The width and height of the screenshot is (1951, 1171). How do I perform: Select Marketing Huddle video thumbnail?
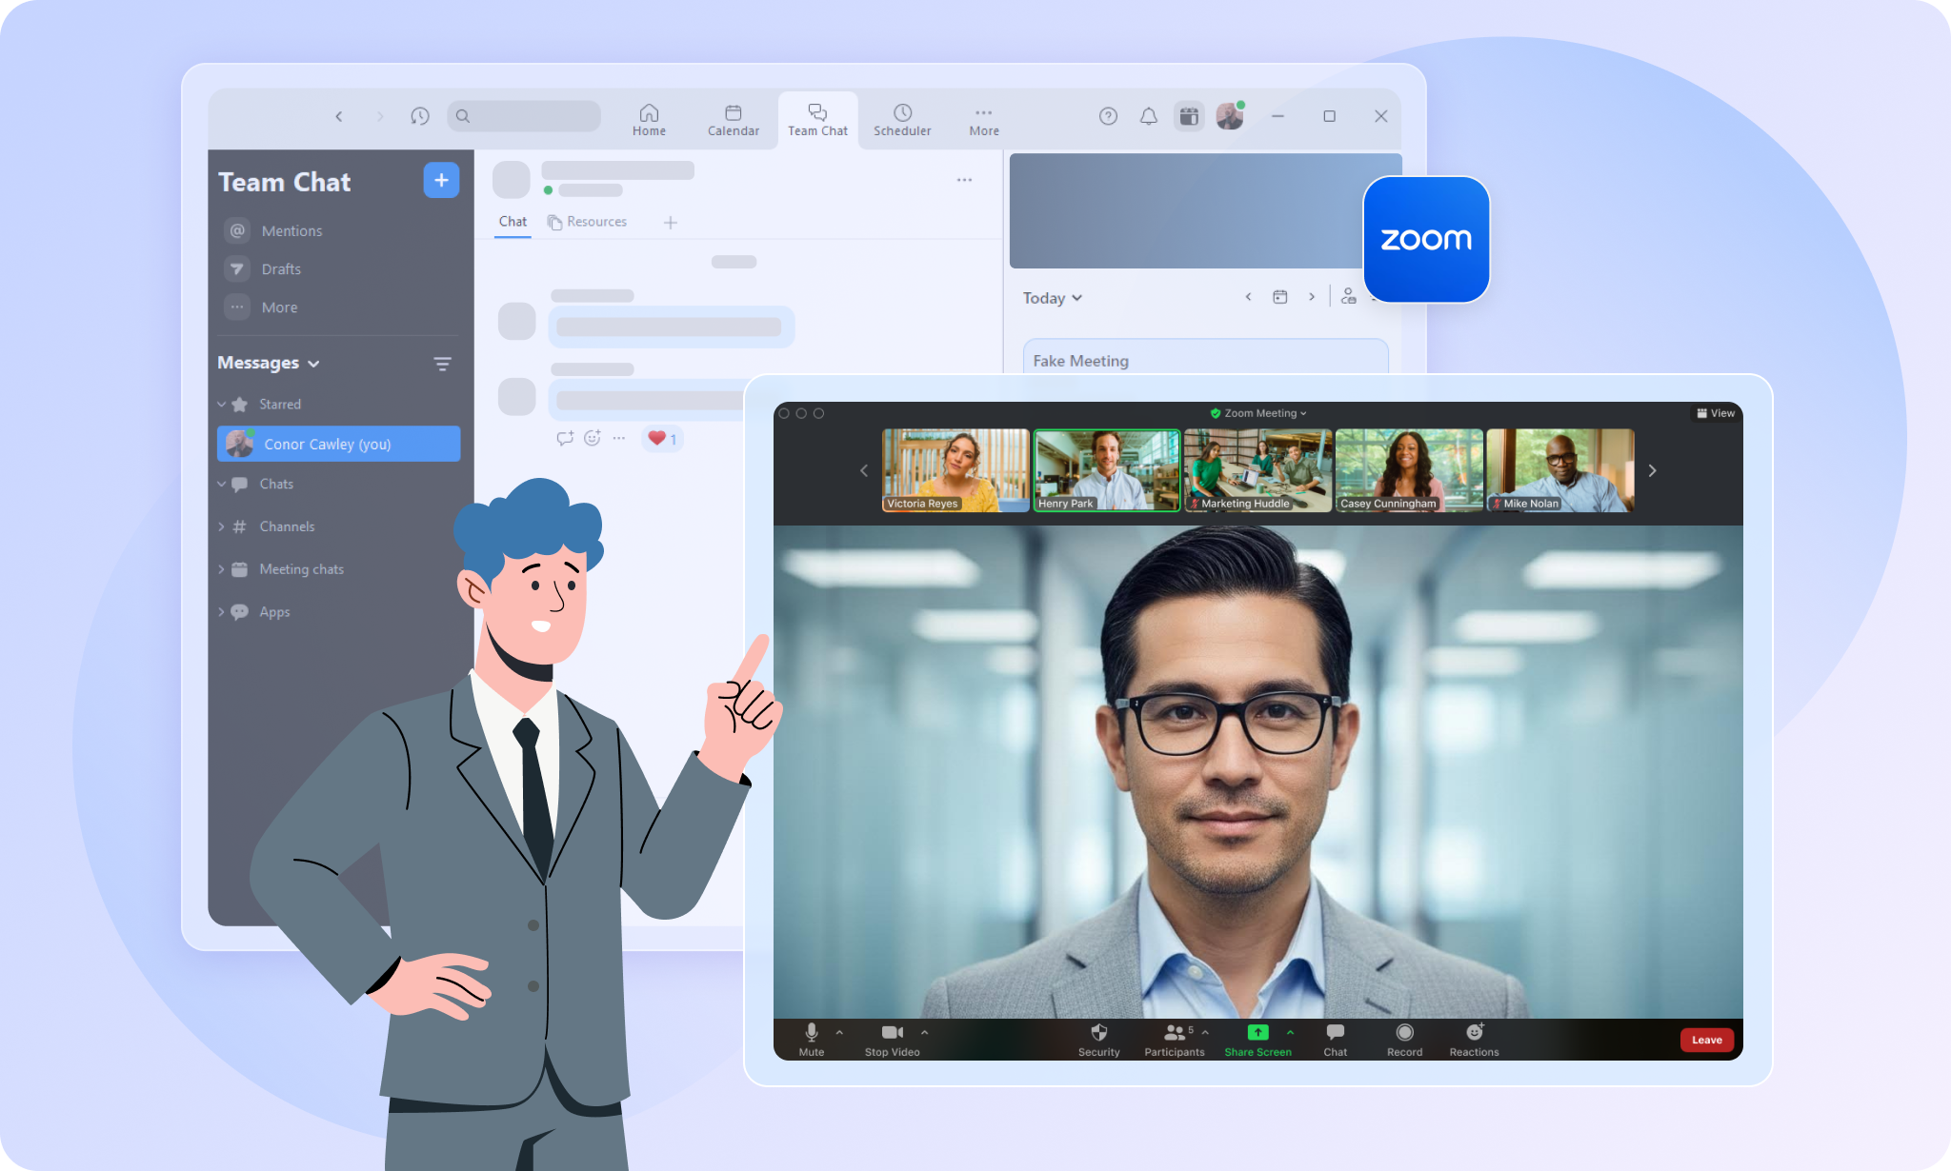1257,470
